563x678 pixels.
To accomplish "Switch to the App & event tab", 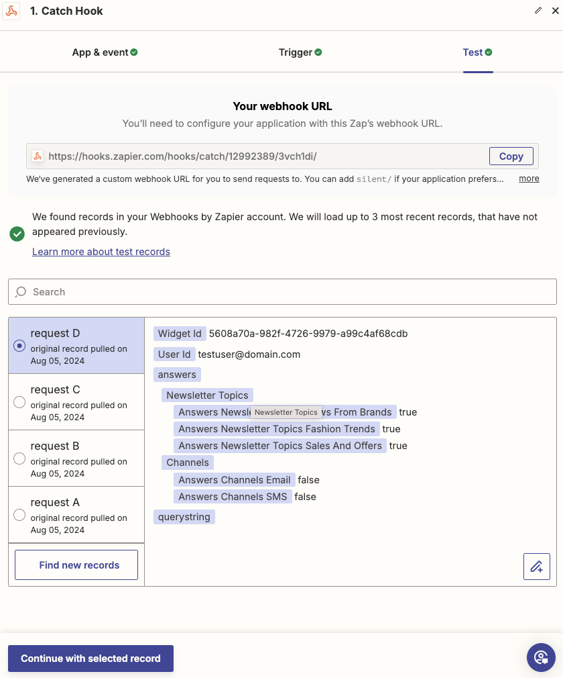I will [x=100, y=52].
